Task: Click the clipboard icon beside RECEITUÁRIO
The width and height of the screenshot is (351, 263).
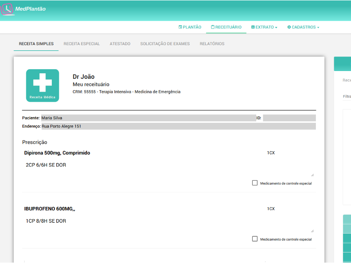Action: click(x=213, y=27)
